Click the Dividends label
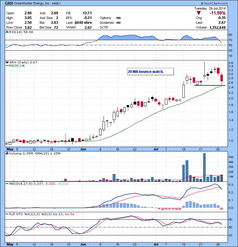Viewport: 238px width, 247px height. tap(107, 23)
